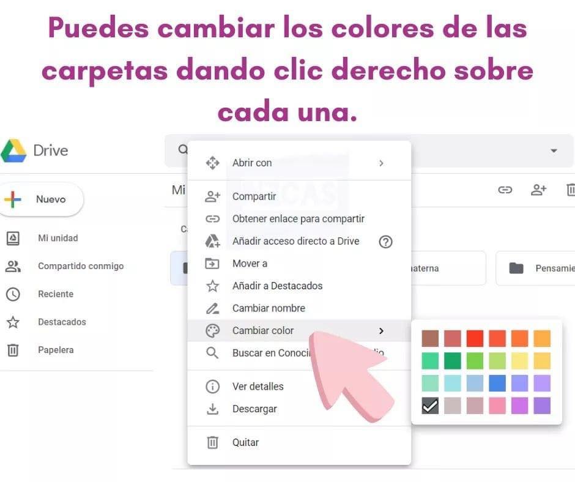This screenshot has height=482, width=575.
Task: Choose Cambiar nombre from context menu
Action: pyautogui.click(x=269, y=308)
